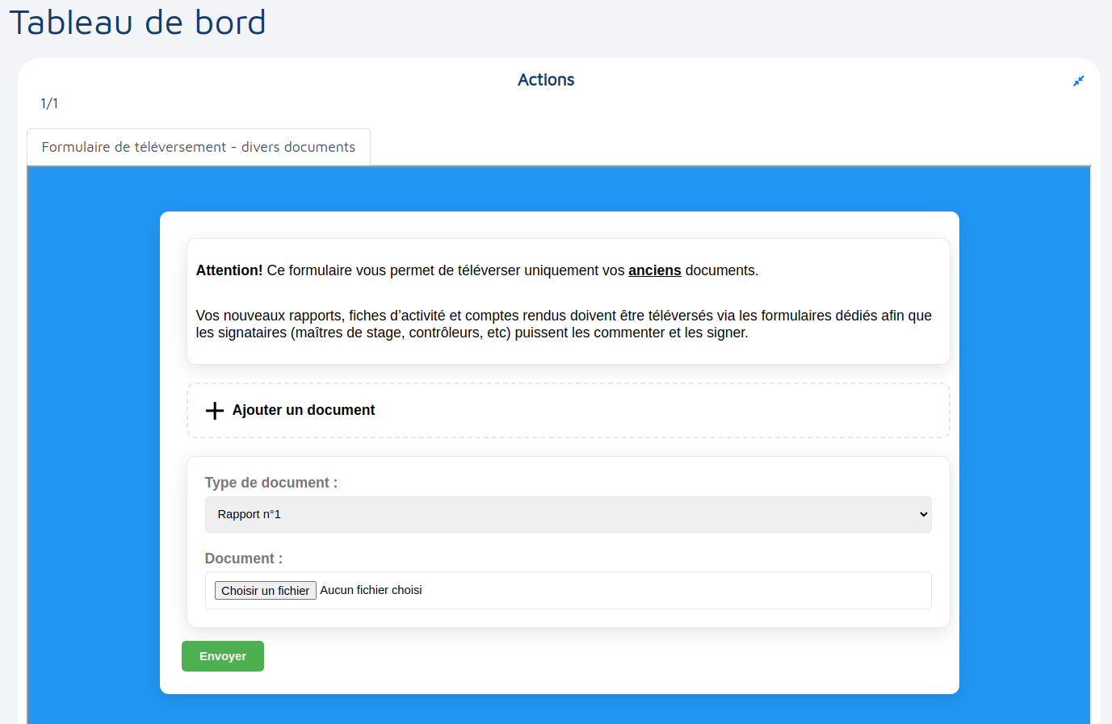This screenshot has height=724, width=1112.
Task: Click the 1/1 page counter
Action: point(49,103)
